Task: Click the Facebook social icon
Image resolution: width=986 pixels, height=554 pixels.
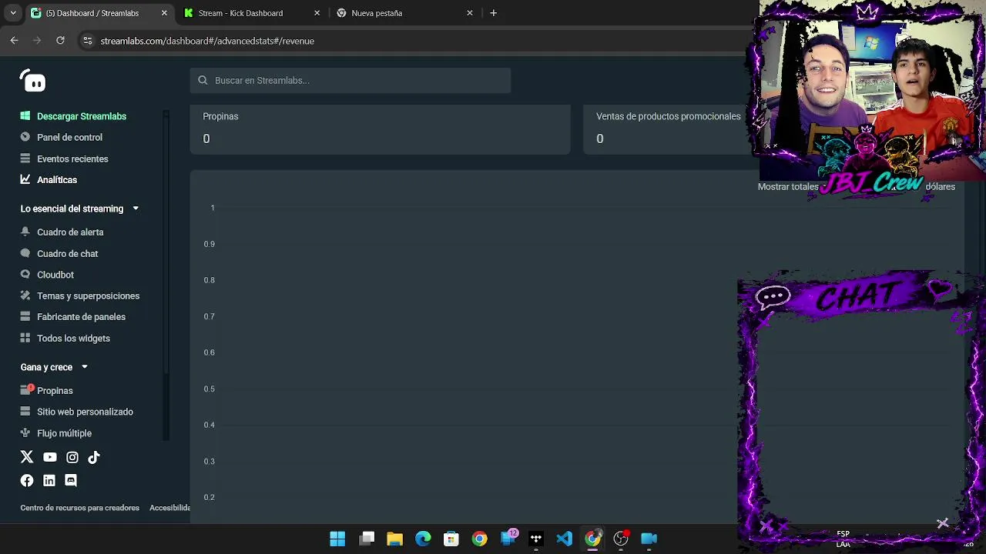Action: click(27, 480)
